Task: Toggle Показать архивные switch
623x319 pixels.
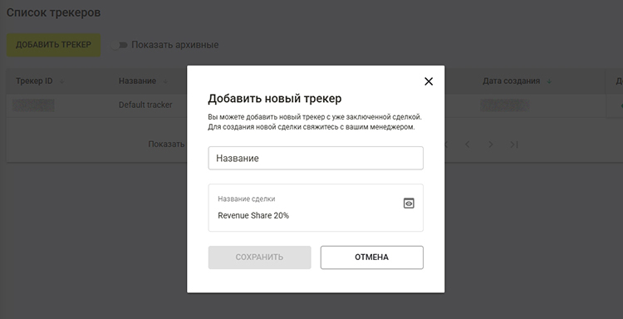Action: tap(119, 45)
